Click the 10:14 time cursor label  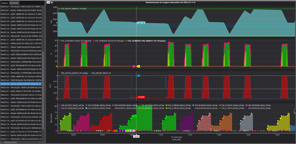(136, 136)
